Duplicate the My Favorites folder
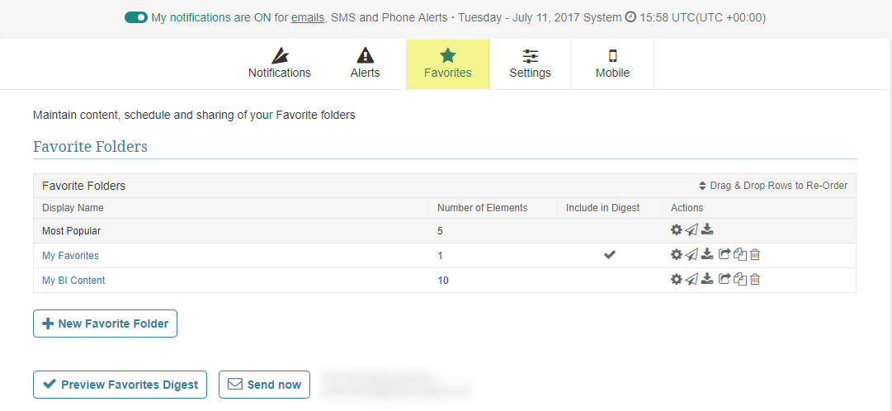The image size is (892, 411). [740, 255]
